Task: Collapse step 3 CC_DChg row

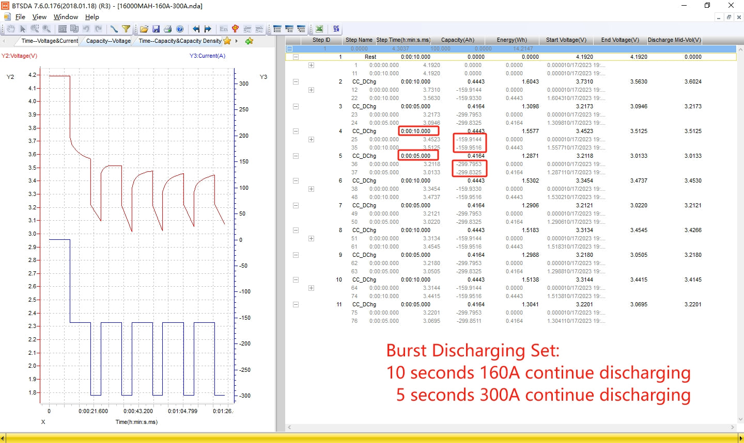Action: pos(296,106)
